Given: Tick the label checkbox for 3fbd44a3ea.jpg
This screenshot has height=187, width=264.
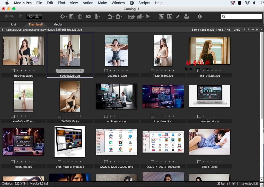Looking at the screenshot, I should (x=13, y=71).
